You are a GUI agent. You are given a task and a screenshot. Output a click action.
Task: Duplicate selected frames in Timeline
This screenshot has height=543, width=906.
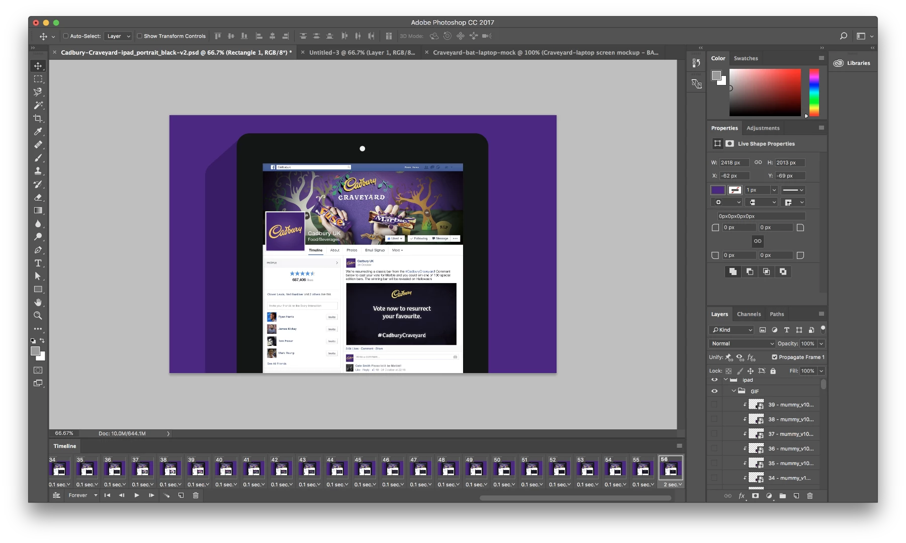(180, 495)
